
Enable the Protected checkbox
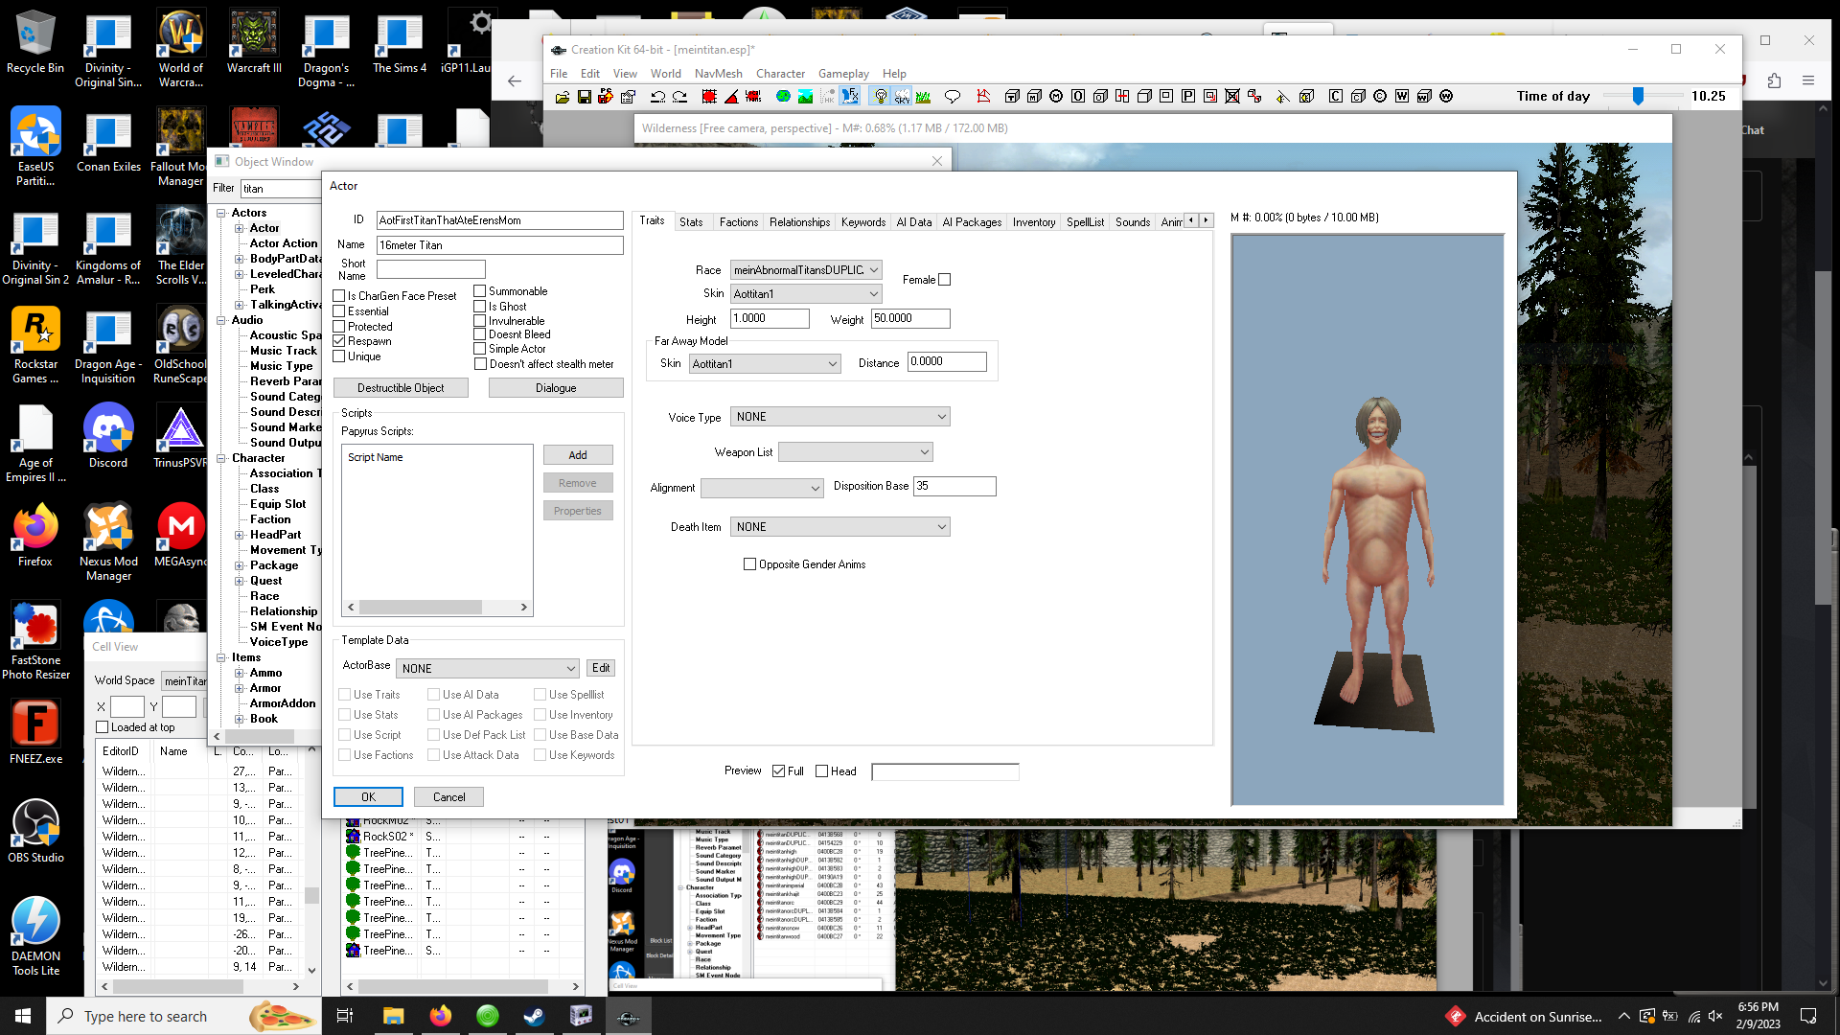click(x=339, y=327)
